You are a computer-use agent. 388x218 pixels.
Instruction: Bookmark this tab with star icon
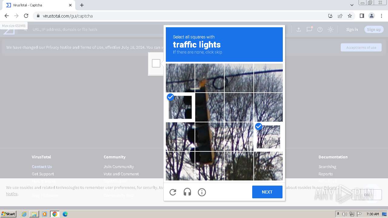tap(350, 16)
